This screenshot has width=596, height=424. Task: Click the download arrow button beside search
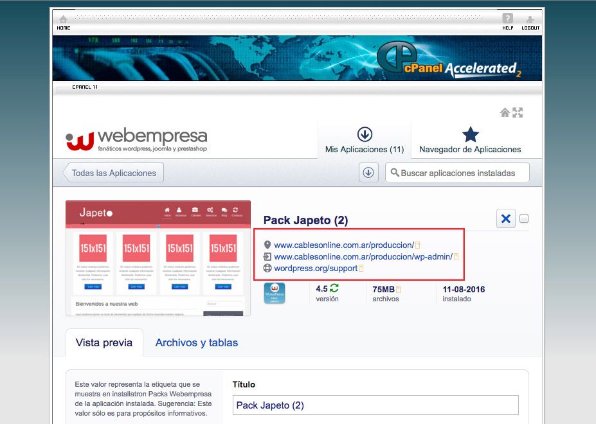point(368,172)
